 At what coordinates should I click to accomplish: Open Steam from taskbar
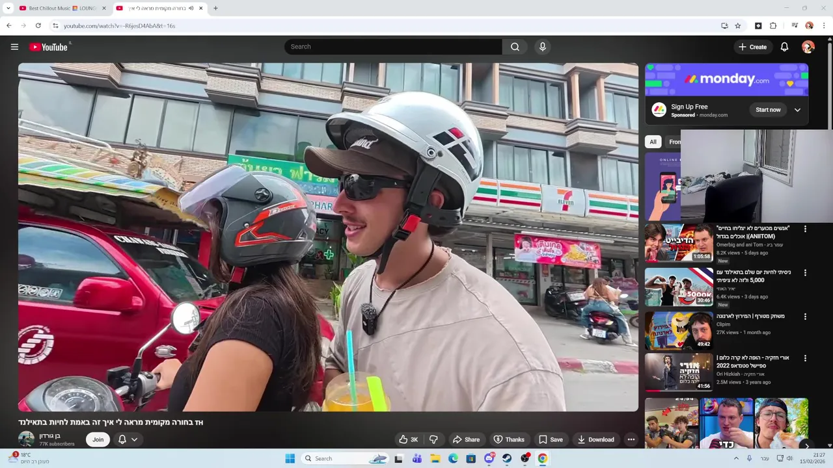pyautogui.click(x=506, y=458)
